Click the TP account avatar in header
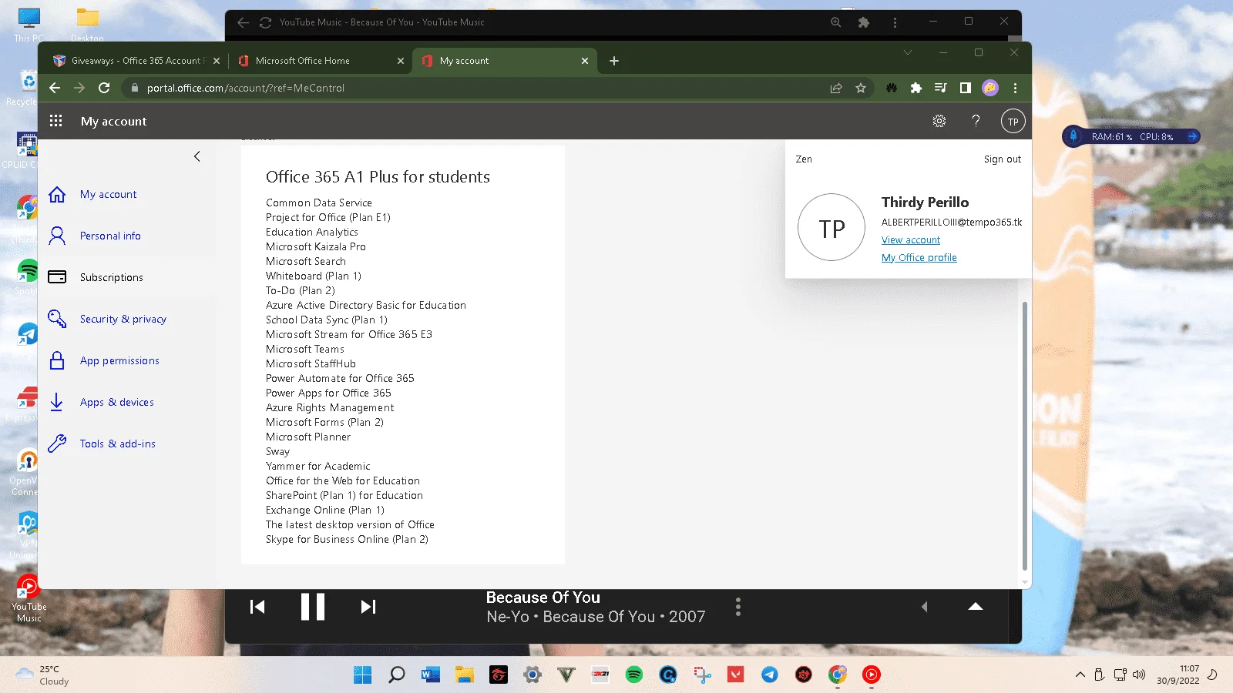The height and width of the screenshot is (693, 1233). 1013,121
